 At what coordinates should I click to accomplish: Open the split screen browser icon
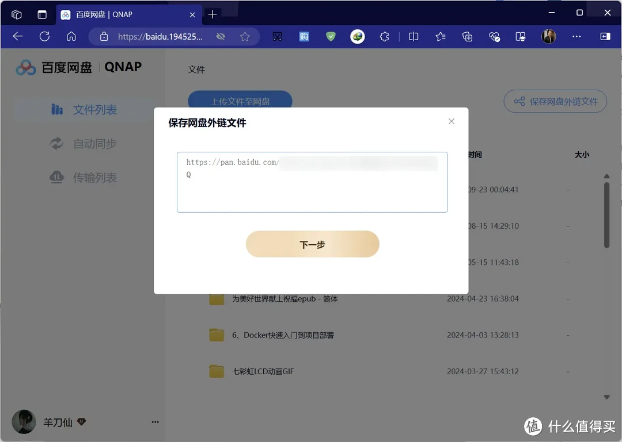pos(413,36)
